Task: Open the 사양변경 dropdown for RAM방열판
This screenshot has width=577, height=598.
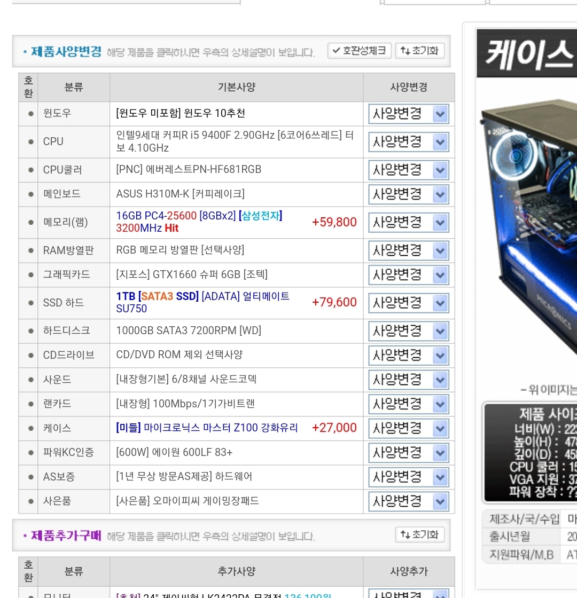Action: 408,250
